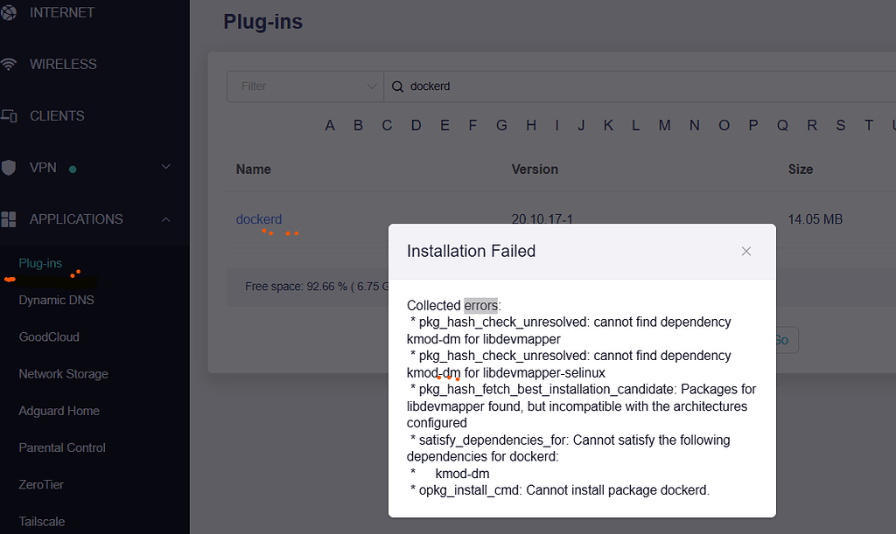Open ZeroTier settings
This screenshot has height=534, width=896.
(41, 485)
